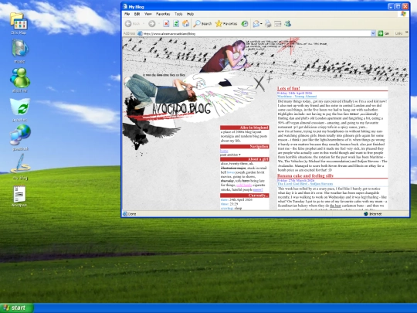Open the Back button history dropdown
417x313 pixels.
[x=144, y=24]
